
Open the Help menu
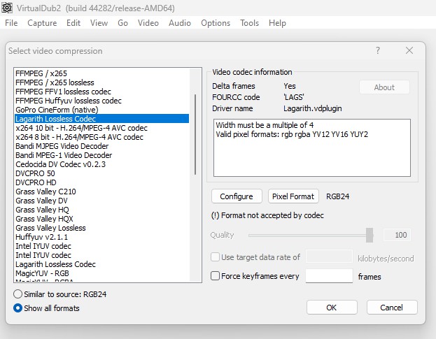point(277,23)
